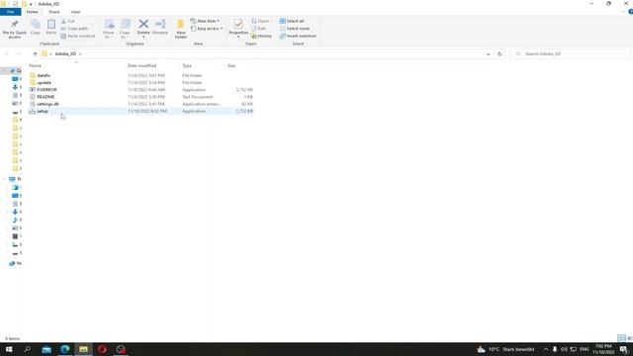Open the Mail app on taskbar
Image resolution: width=633 pixels, height=356 pixels.
tap(46, 349)
